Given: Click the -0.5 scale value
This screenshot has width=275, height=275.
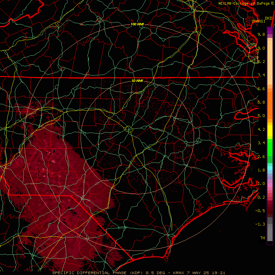Looking at the screenshot, I should (x=260, y=211).
